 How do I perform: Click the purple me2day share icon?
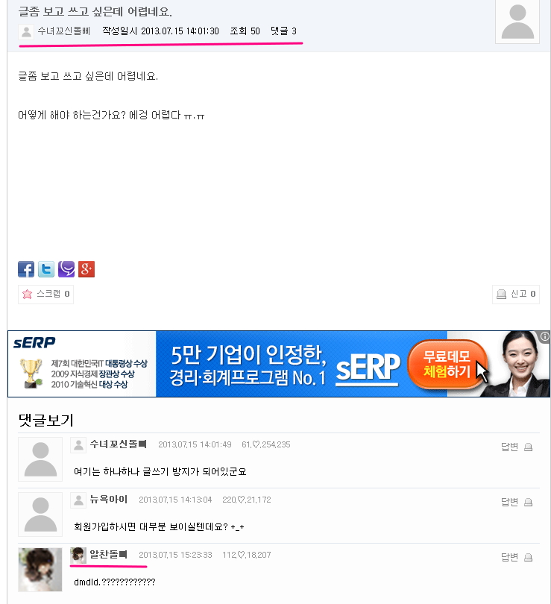pyautogui.click(x=66, y=269)
